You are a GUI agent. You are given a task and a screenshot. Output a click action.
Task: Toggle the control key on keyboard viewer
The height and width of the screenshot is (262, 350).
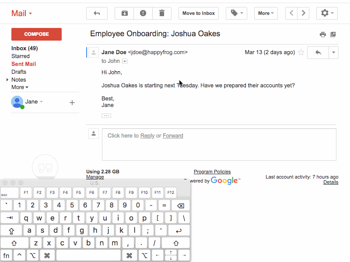coord(19,255)
